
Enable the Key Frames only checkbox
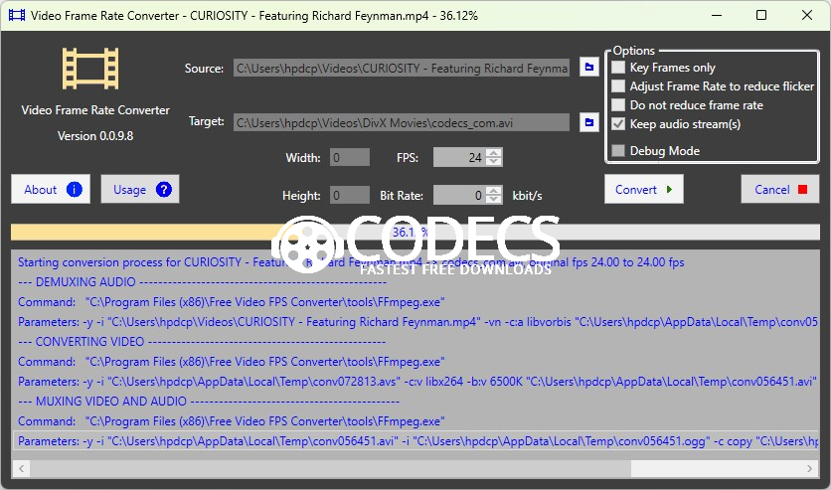coord(618,68)
